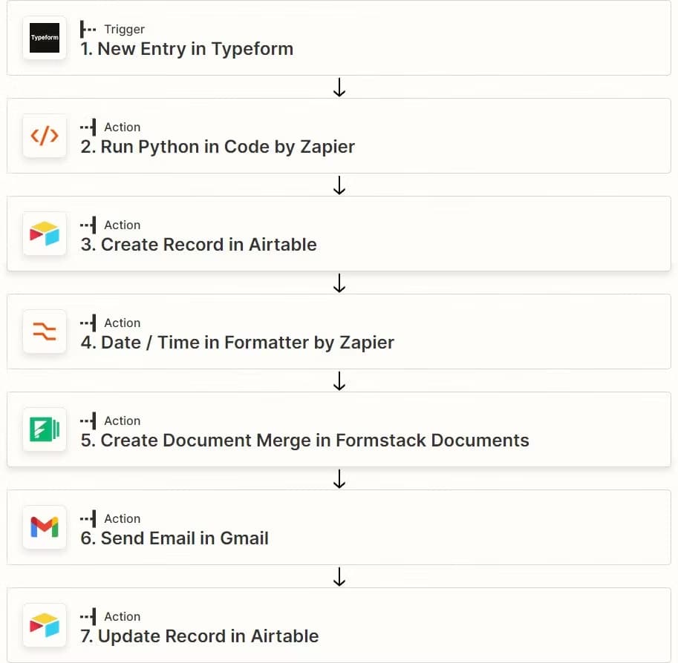Viewport: 678px width, 663px height.
Task: Click the Formatter by Zapier icon
Action: click(45, 331)
